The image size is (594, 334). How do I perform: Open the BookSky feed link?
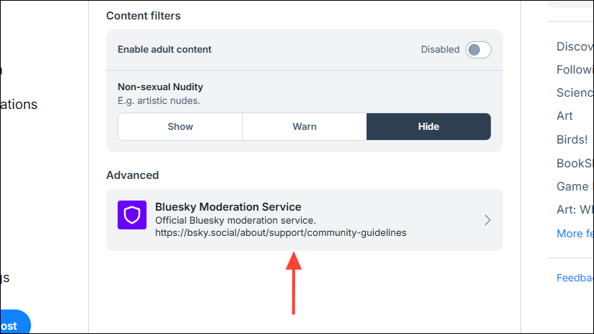[575, 163]
